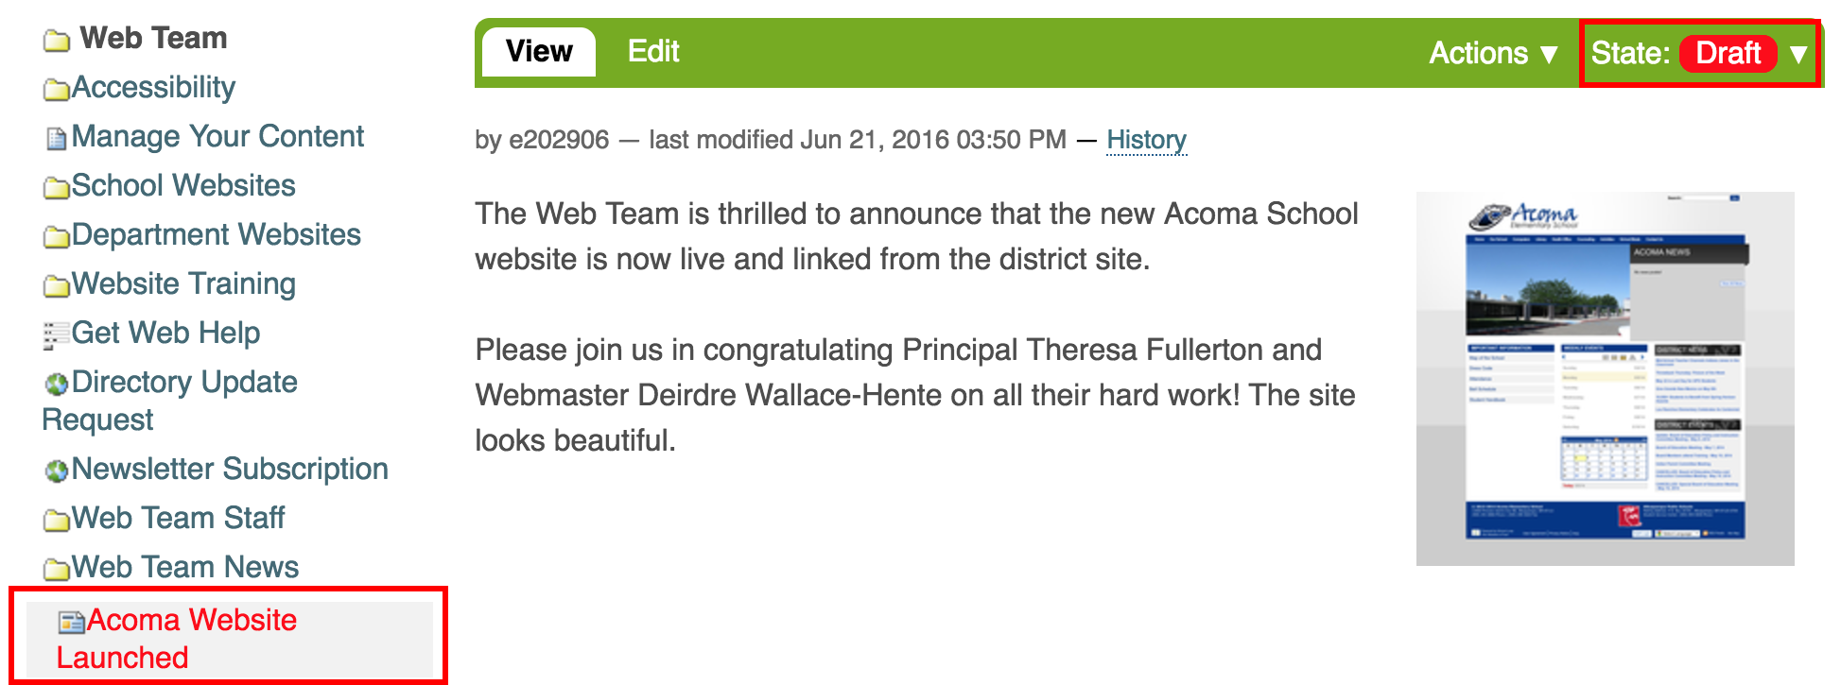
Task: Click the red Draft state badge
Action: click(x=1728, y=53)
